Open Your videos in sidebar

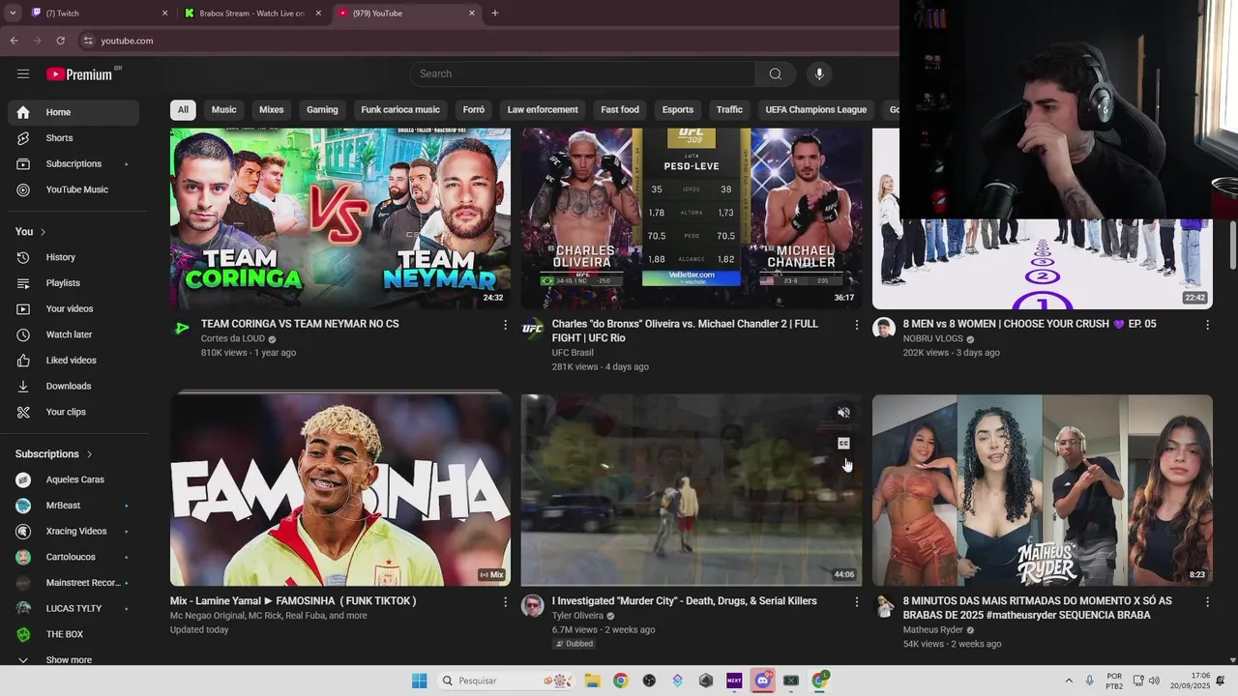(x=74, y=308)
